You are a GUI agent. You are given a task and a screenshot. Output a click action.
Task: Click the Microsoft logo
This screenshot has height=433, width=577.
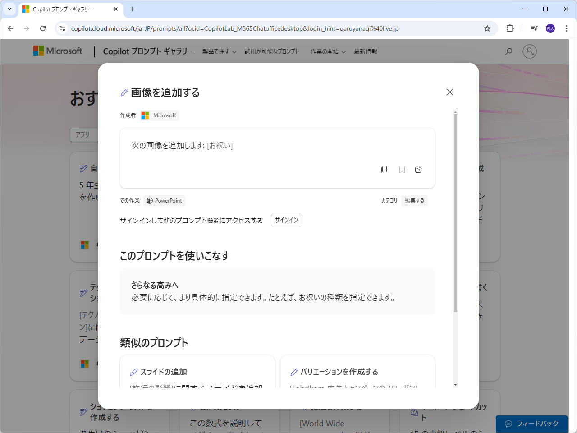tap(57, 51)
